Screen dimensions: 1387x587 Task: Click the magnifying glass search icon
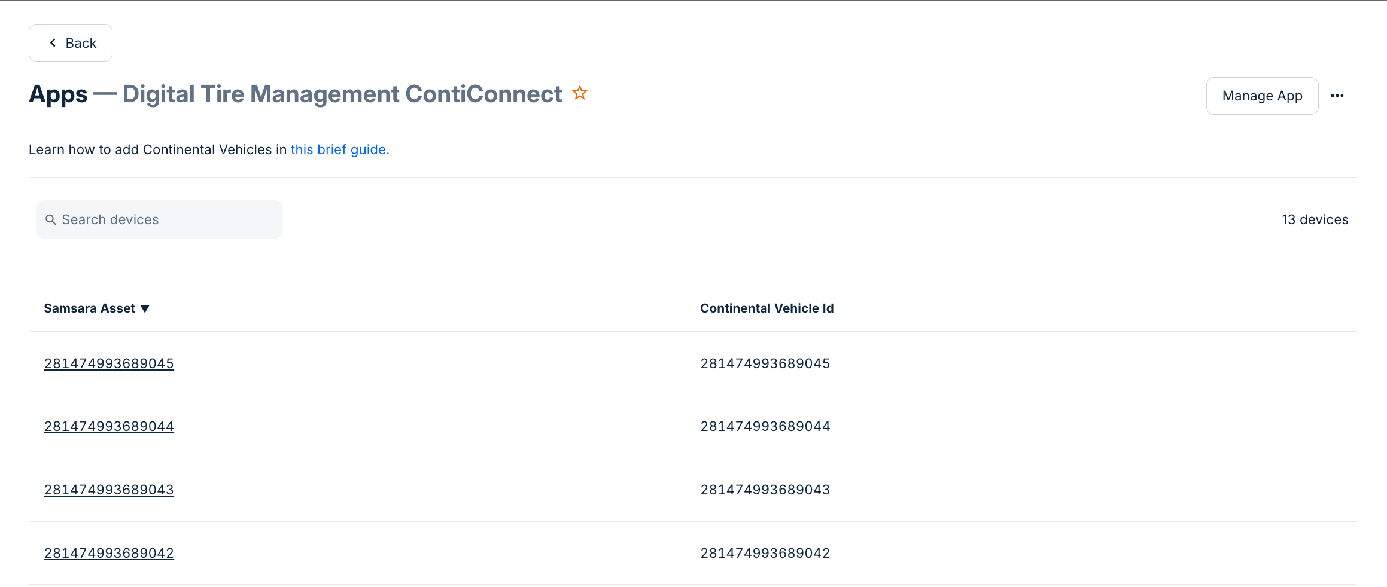coord(51,220)
